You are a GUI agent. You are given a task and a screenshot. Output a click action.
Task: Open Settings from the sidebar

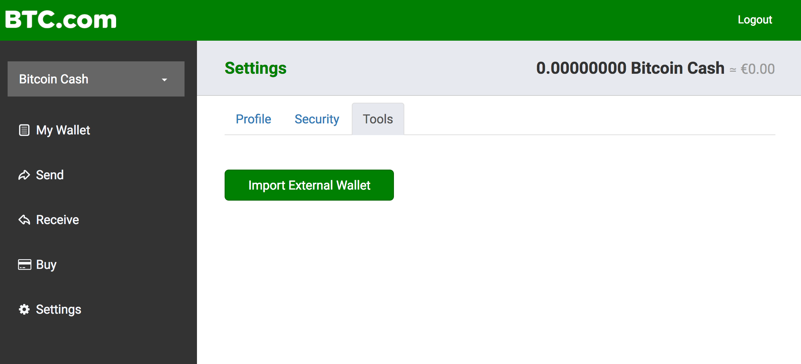click(x=59, y=310)
